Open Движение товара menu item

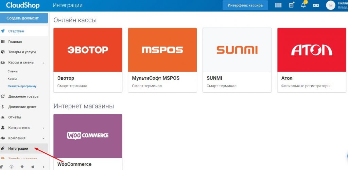pyautogui.click(x=23, y=96)
